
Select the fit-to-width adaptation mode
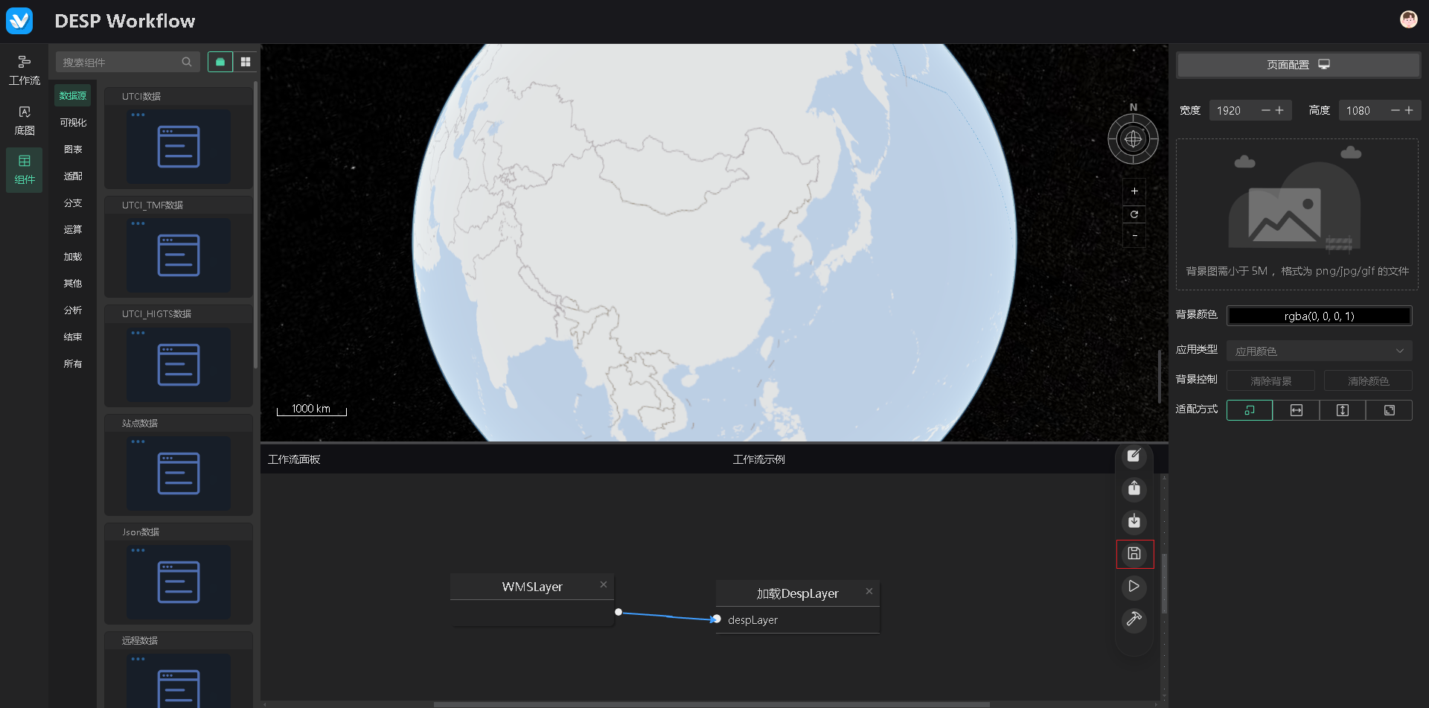pos(1296,410)
